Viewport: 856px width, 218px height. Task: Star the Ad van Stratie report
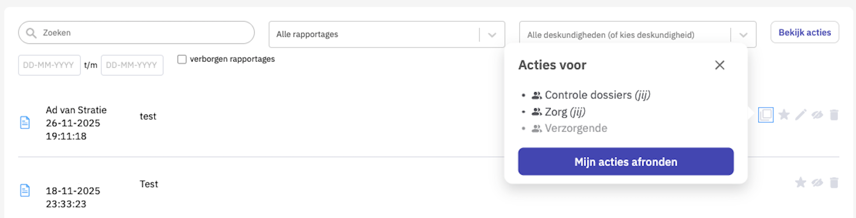(784, 115)
